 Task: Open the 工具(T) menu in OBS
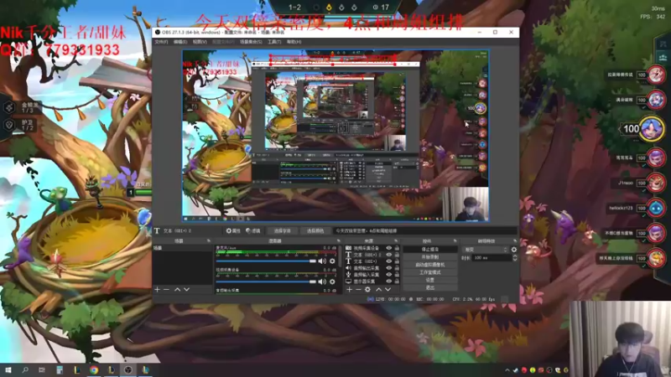click(x=274, y=42)
